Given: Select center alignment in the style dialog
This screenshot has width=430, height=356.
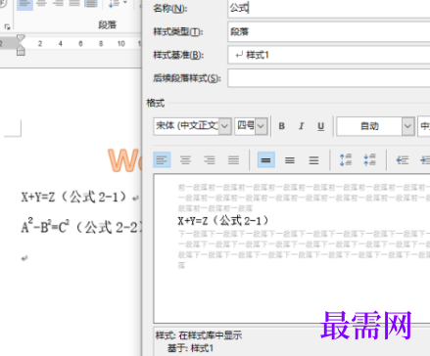Looking at the screenshot, I should pyautogui.click(x=185, y=160).
